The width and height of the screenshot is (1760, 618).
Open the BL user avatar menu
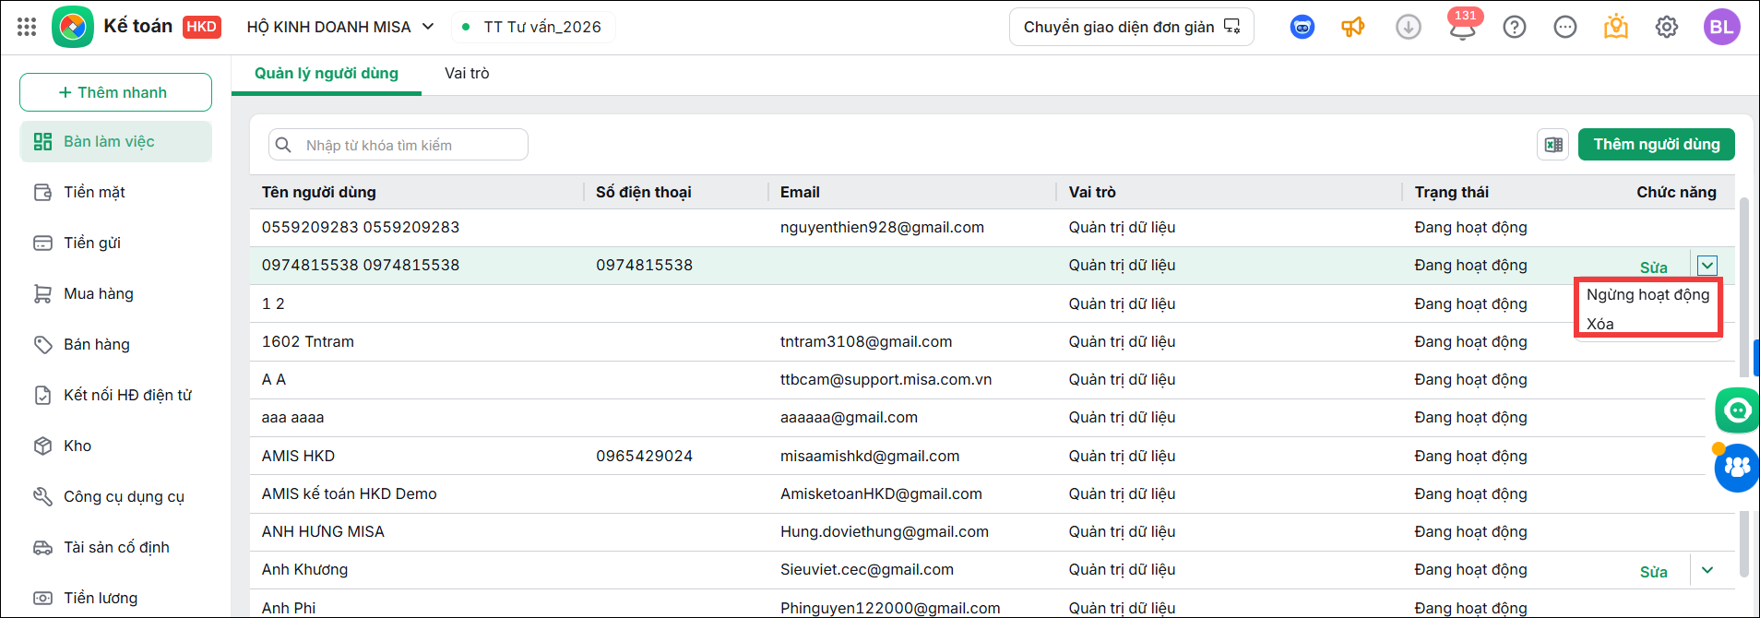coord(1721,27)
